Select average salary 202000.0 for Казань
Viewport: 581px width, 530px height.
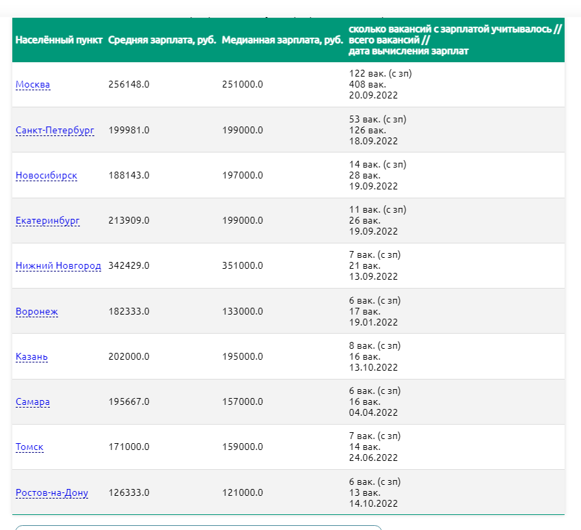click(x=129, y=356)
